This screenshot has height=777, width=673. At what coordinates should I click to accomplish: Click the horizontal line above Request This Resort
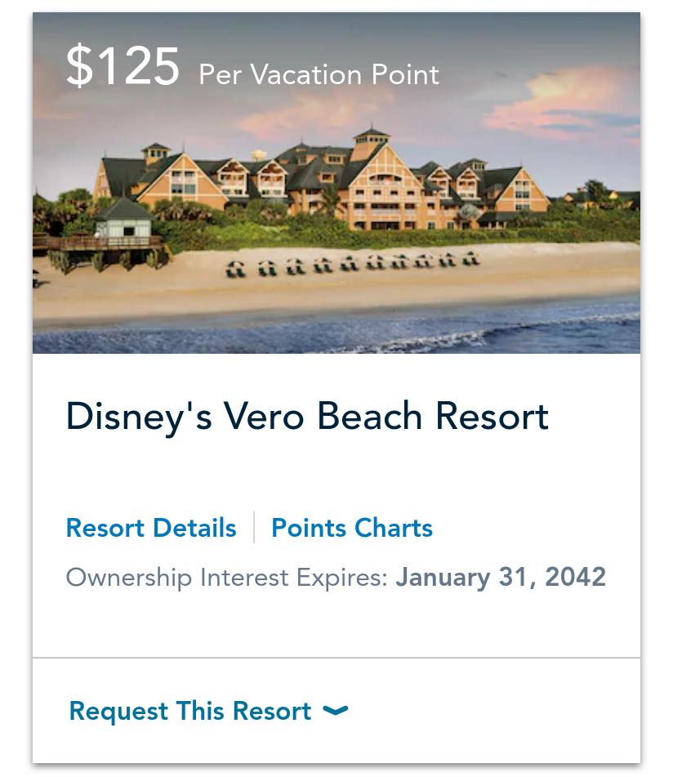[x=336, y=658]
